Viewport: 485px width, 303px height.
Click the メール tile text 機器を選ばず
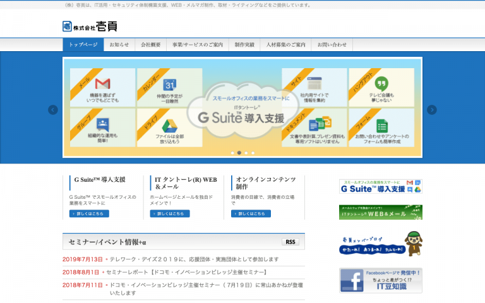(x=102, y=98)
